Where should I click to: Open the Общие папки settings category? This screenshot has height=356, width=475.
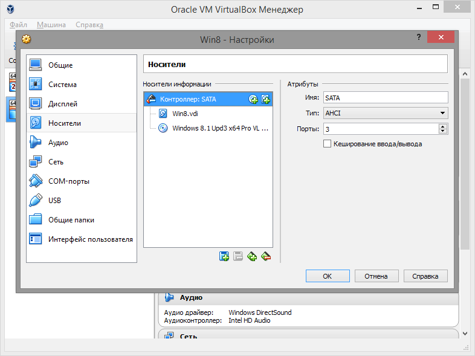pos(82,220)
